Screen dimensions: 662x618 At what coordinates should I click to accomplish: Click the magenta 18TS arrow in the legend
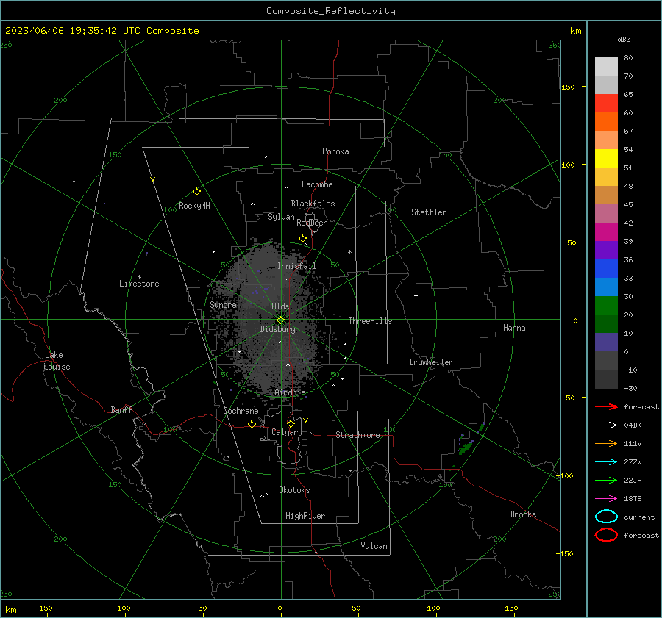(x=606, y=499)
